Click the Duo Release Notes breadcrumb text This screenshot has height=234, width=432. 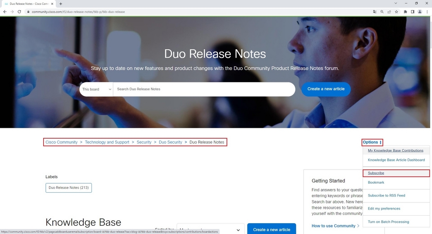pyautogui.click(x=207, y=142)
